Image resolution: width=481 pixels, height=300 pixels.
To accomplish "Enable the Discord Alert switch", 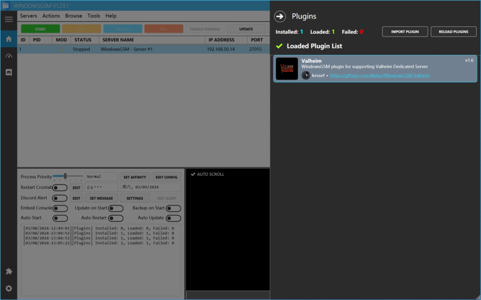I will pos(60,198).
